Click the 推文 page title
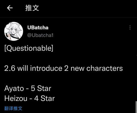137x113 pixels. click(32, 8)
